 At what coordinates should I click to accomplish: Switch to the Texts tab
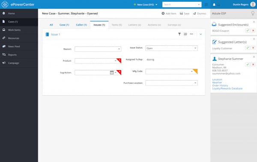click(117, 25)
